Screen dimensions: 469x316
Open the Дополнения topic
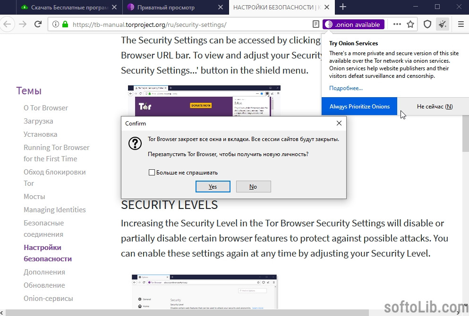pyautogui.click(x=44, y=272)
